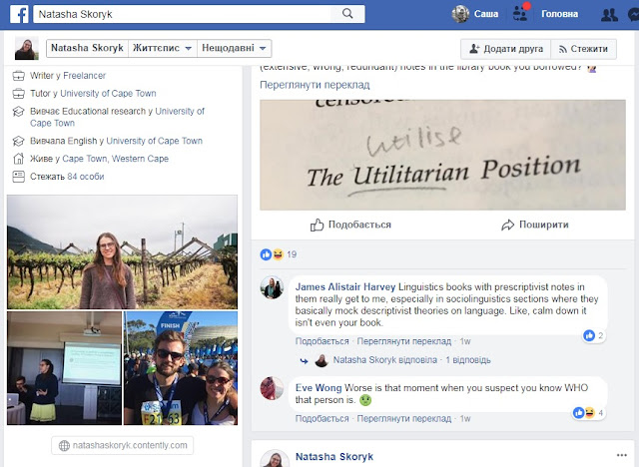Click the search field with Natasha Skoryk
This screenshot has height=467, width=639.
coord(182,14)
